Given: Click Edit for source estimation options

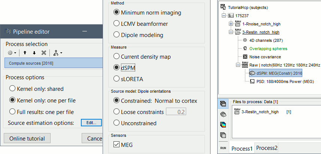Looking at the screenshot, I should pyautogui.click(x=91, y=123).
